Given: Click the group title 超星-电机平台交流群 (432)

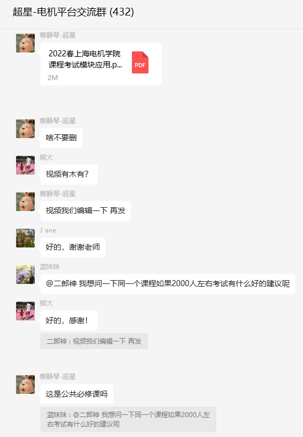Looking at the screenshot, I should (73, 12).
